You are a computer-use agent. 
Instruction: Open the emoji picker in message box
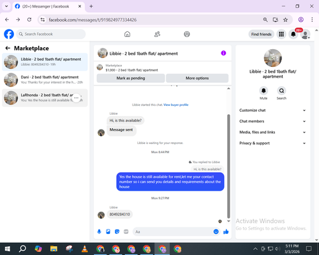point(216,231)
